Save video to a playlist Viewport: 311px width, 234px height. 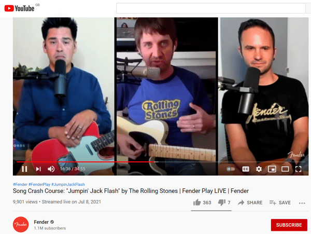(x=280, y=202)
